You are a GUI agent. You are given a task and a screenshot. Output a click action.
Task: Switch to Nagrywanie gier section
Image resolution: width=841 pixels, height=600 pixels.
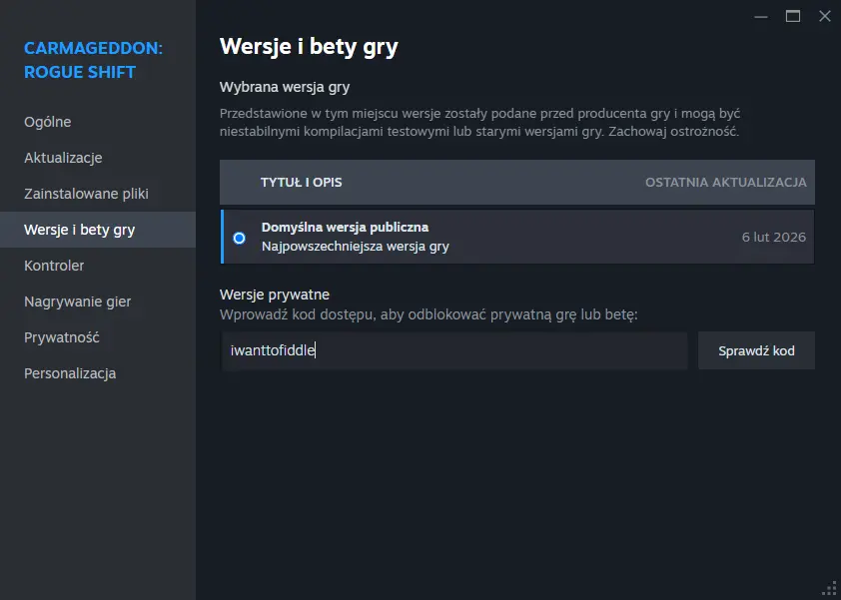78,301
